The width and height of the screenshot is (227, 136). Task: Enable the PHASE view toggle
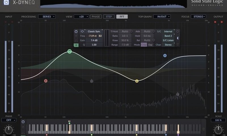click(x=96, y=17)
